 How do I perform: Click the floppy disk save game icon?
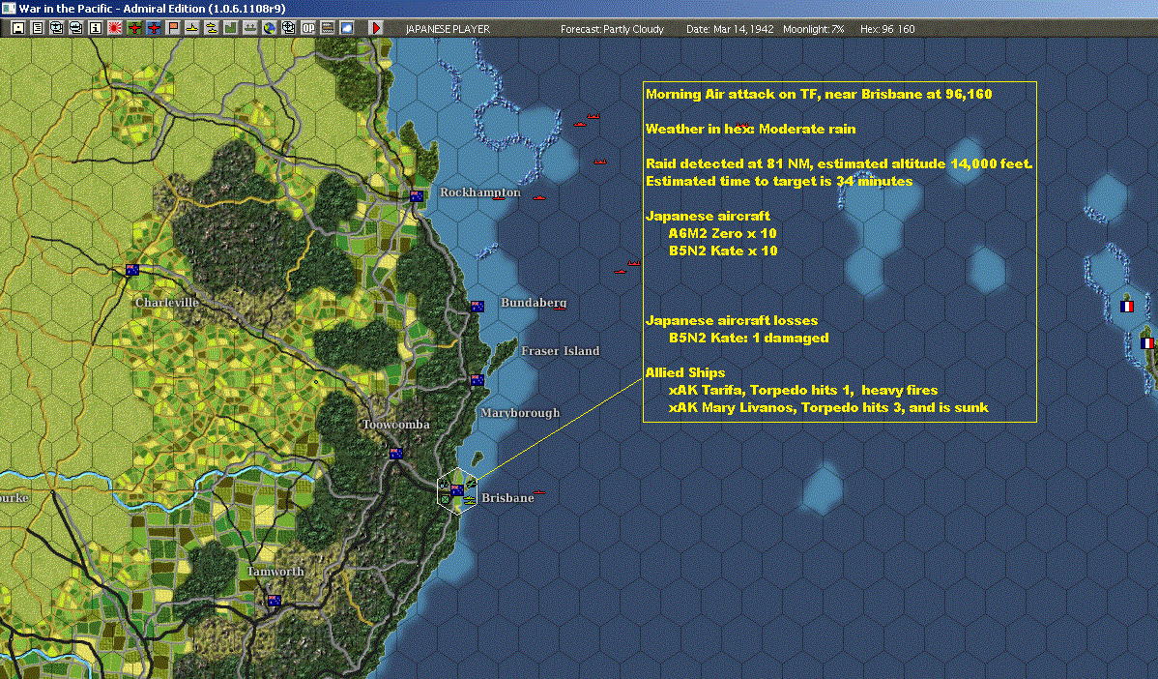17,28
